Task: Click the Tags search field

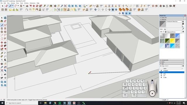Action: point(173,66)
